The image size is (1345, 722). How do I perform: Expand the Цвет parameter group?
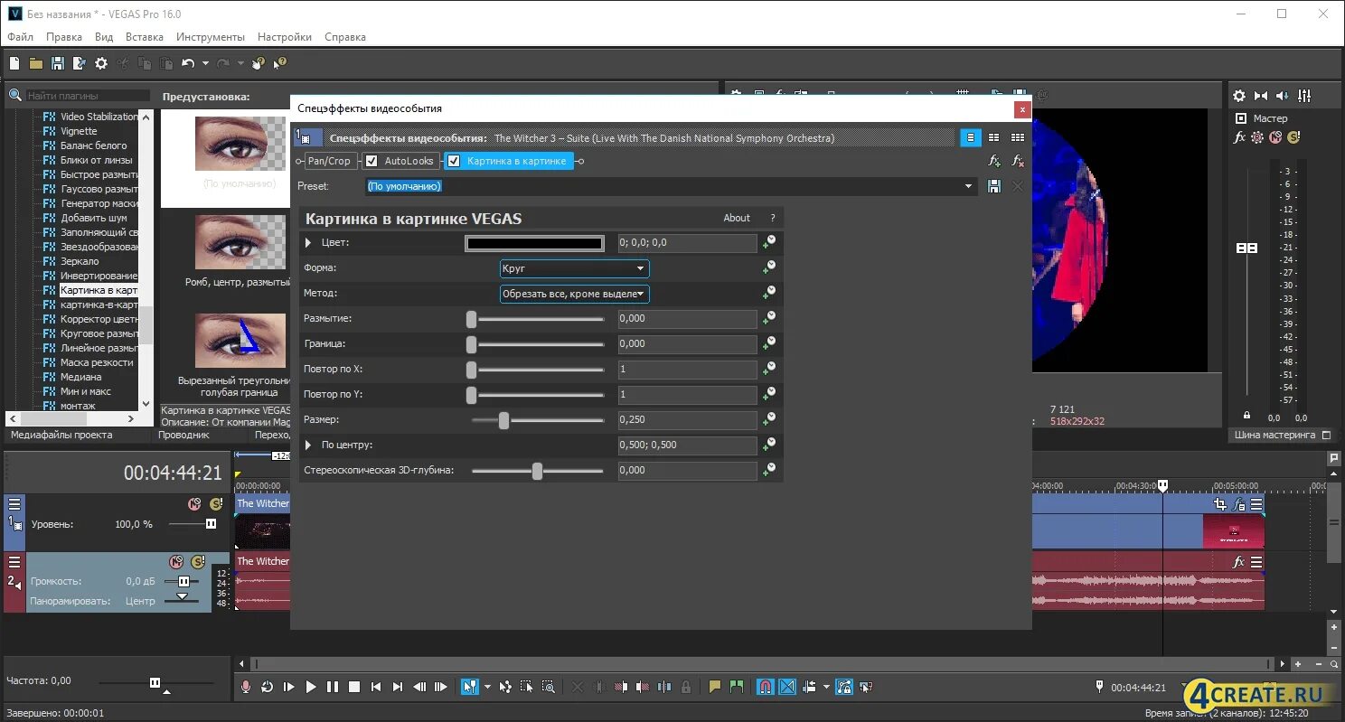coord(308,243)
